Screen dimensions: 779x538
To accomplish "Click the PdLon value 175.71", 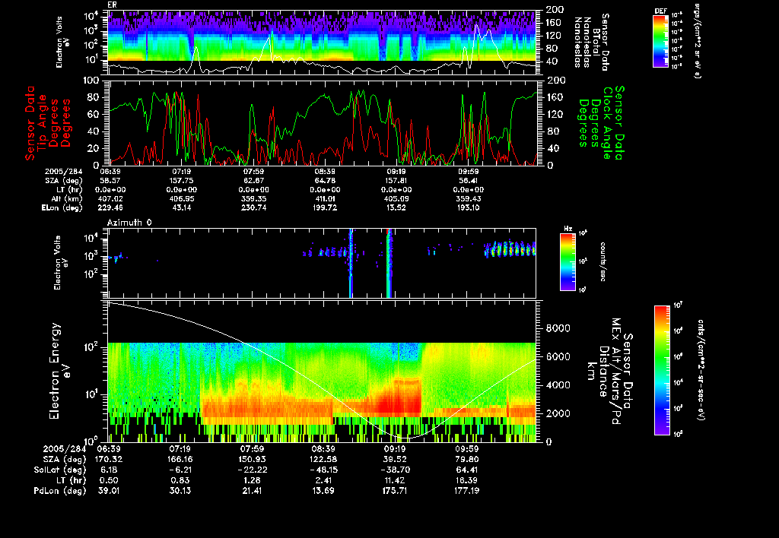I will [395, 490].
